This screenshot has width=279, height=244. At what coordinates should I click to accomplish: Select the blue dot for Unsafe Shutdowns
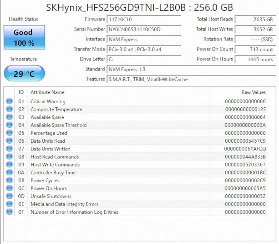10,196
